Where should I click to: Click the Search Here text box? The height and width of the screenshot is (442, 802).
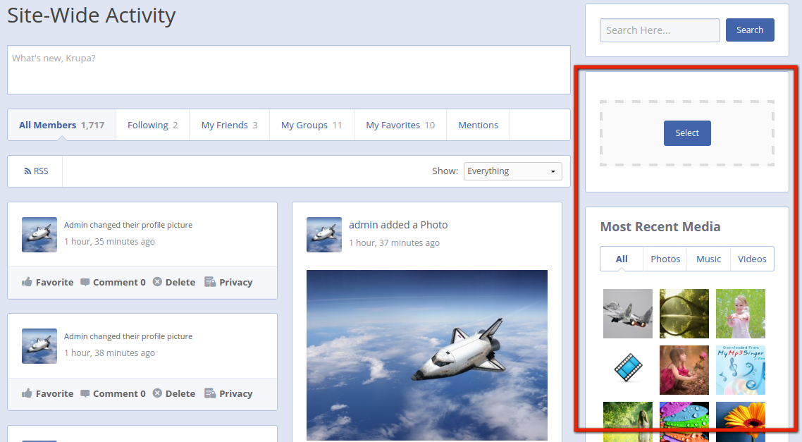click(659, 30)
